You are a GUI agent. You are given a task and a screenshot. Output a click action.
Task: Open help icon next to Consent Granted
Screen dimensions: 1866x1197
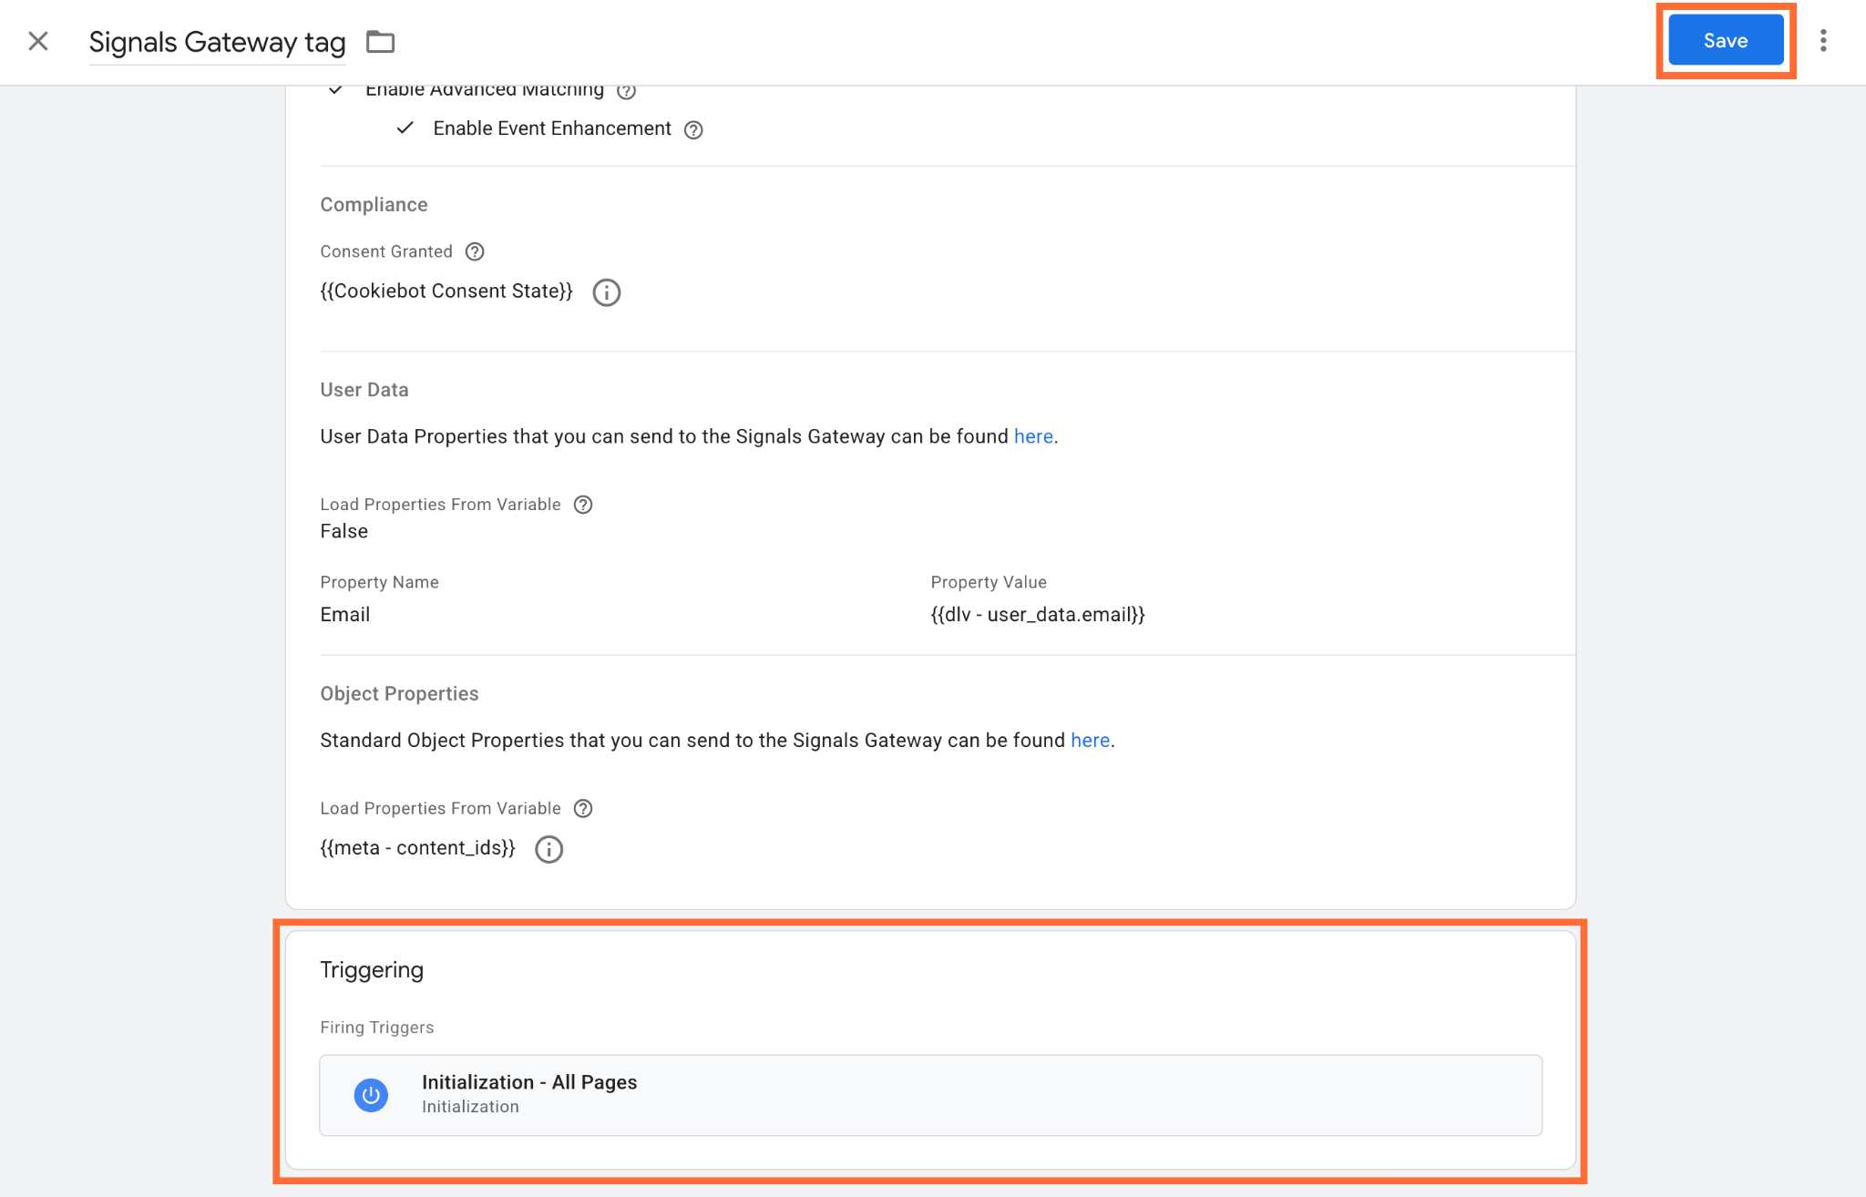pyautogui.click(x=475, y=251)
